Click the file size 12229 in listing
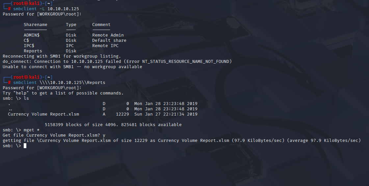Image resolution: width=369 pixels, height=186 pixels. [x=122, y=114]
